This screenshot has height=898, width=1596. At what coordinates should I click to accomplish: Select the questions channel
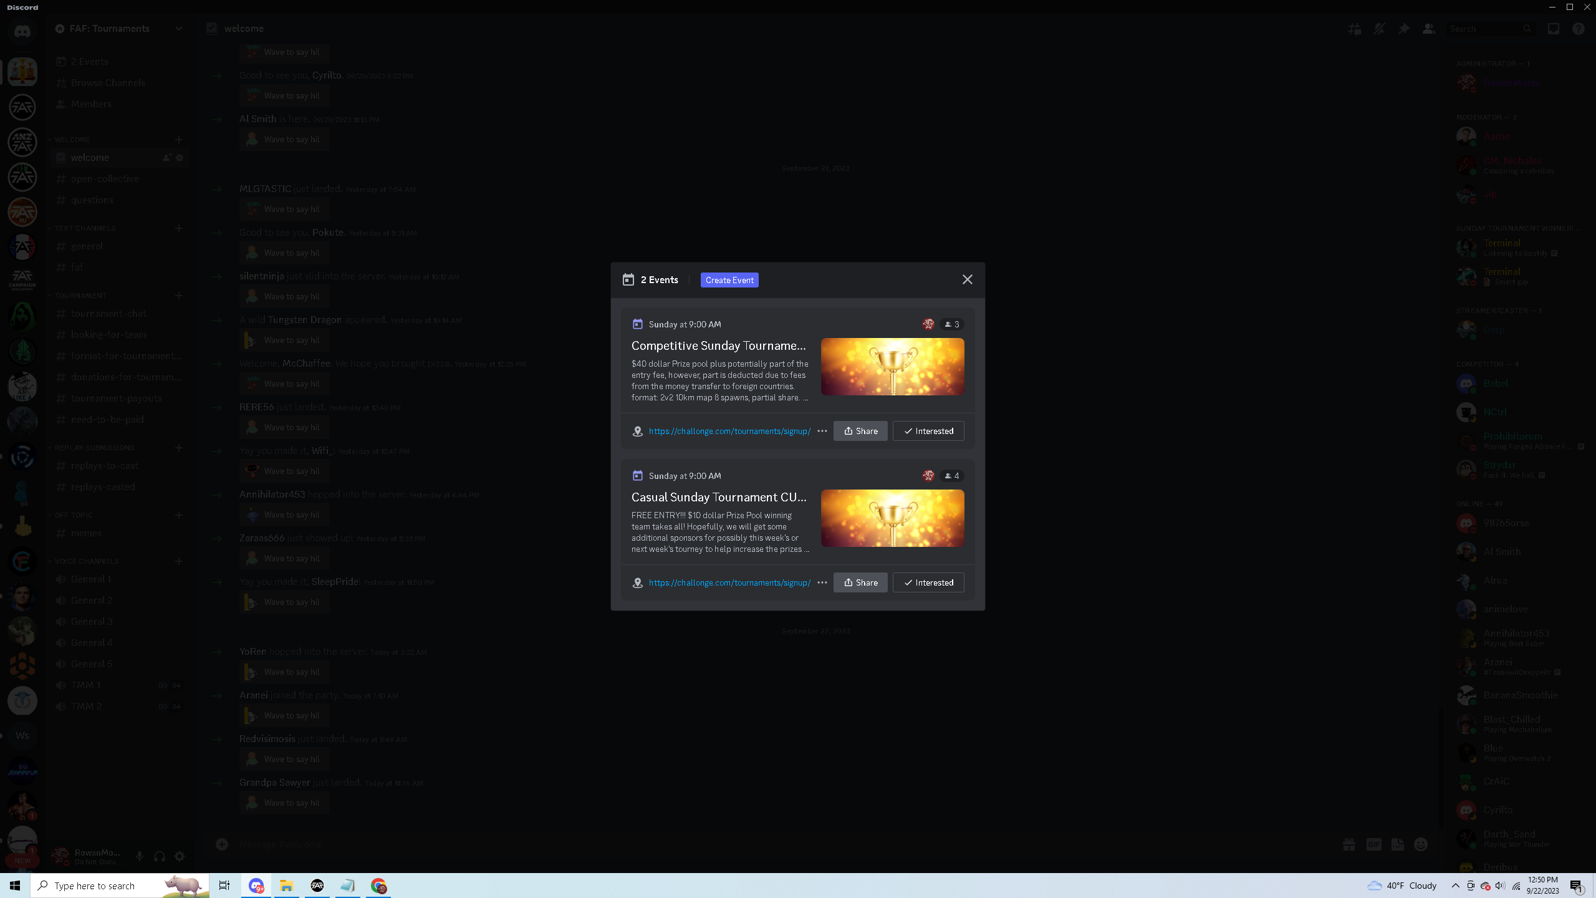tap(118, 200)
